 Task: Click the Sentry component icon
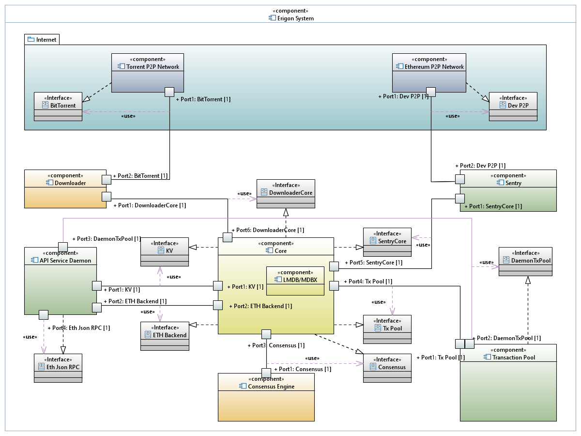click(501, 183)
